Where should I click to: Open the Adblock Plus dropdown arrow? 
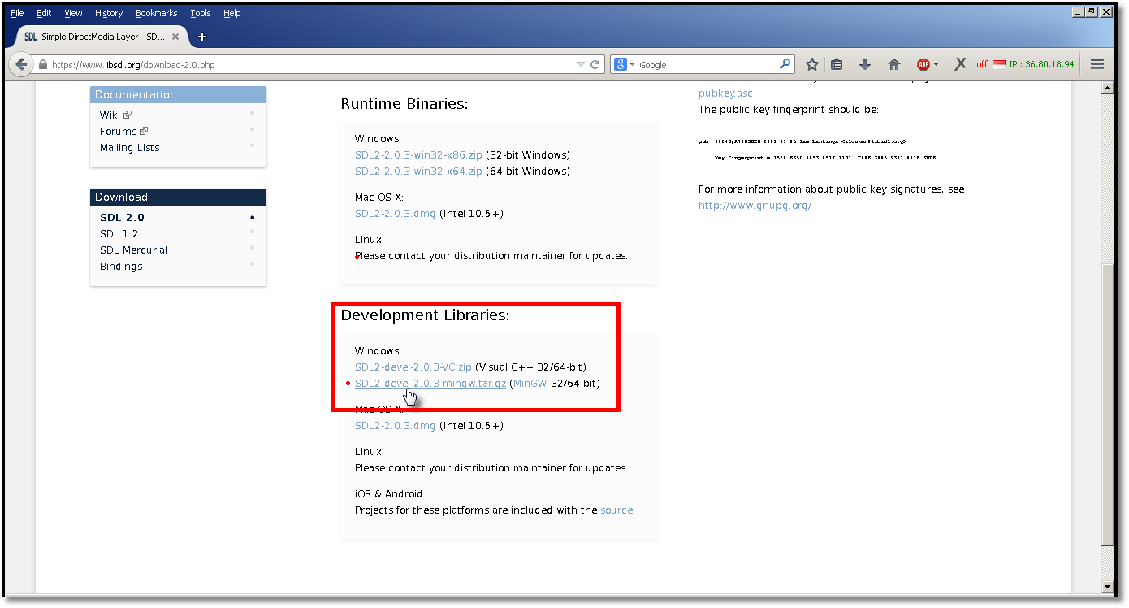pos(936,63)
